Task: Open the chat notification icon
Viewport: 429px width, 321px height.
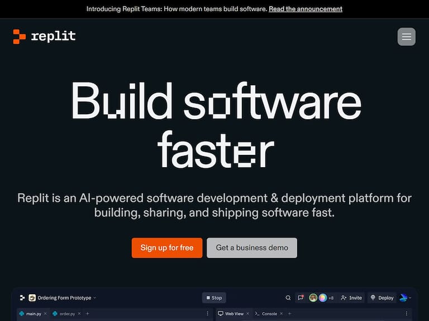Action: click(x=301, y=298)
